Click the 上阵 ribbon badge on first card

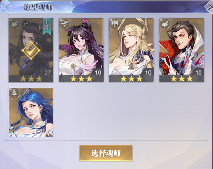(47, 26)
